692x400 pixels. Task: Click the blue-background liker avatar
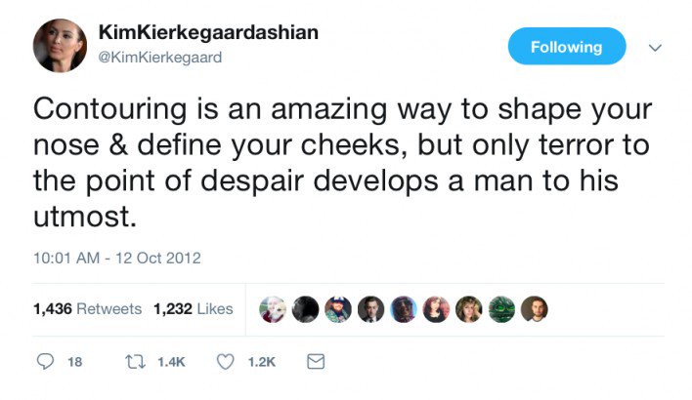pyautogui.click(x=404, y=309)
